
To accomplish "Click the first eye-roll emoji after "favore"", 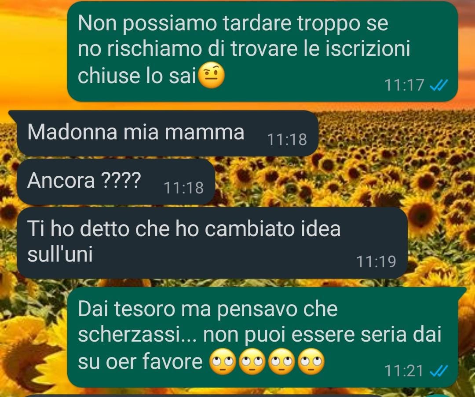I will (223, 361).
